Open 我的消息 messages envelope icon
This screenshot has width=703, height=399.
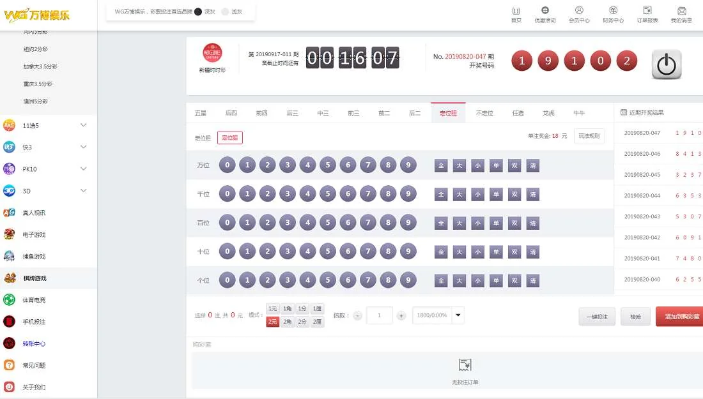(x=681, y=11)
